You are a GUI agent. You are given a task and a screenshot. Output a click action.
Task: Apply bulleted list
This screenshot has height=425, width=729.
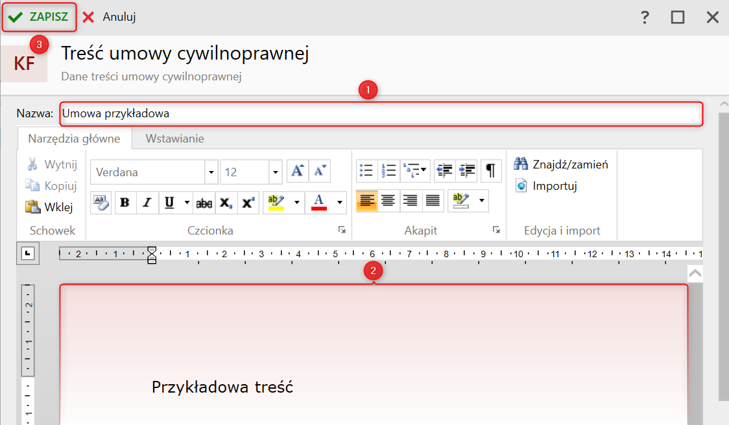pos(366,171)
